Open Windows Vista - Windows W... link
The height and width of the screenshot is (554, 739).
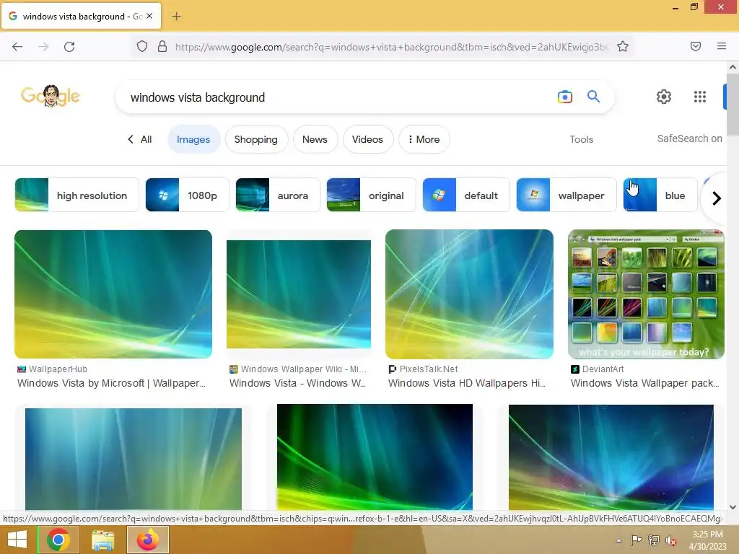tap(297, 383)
